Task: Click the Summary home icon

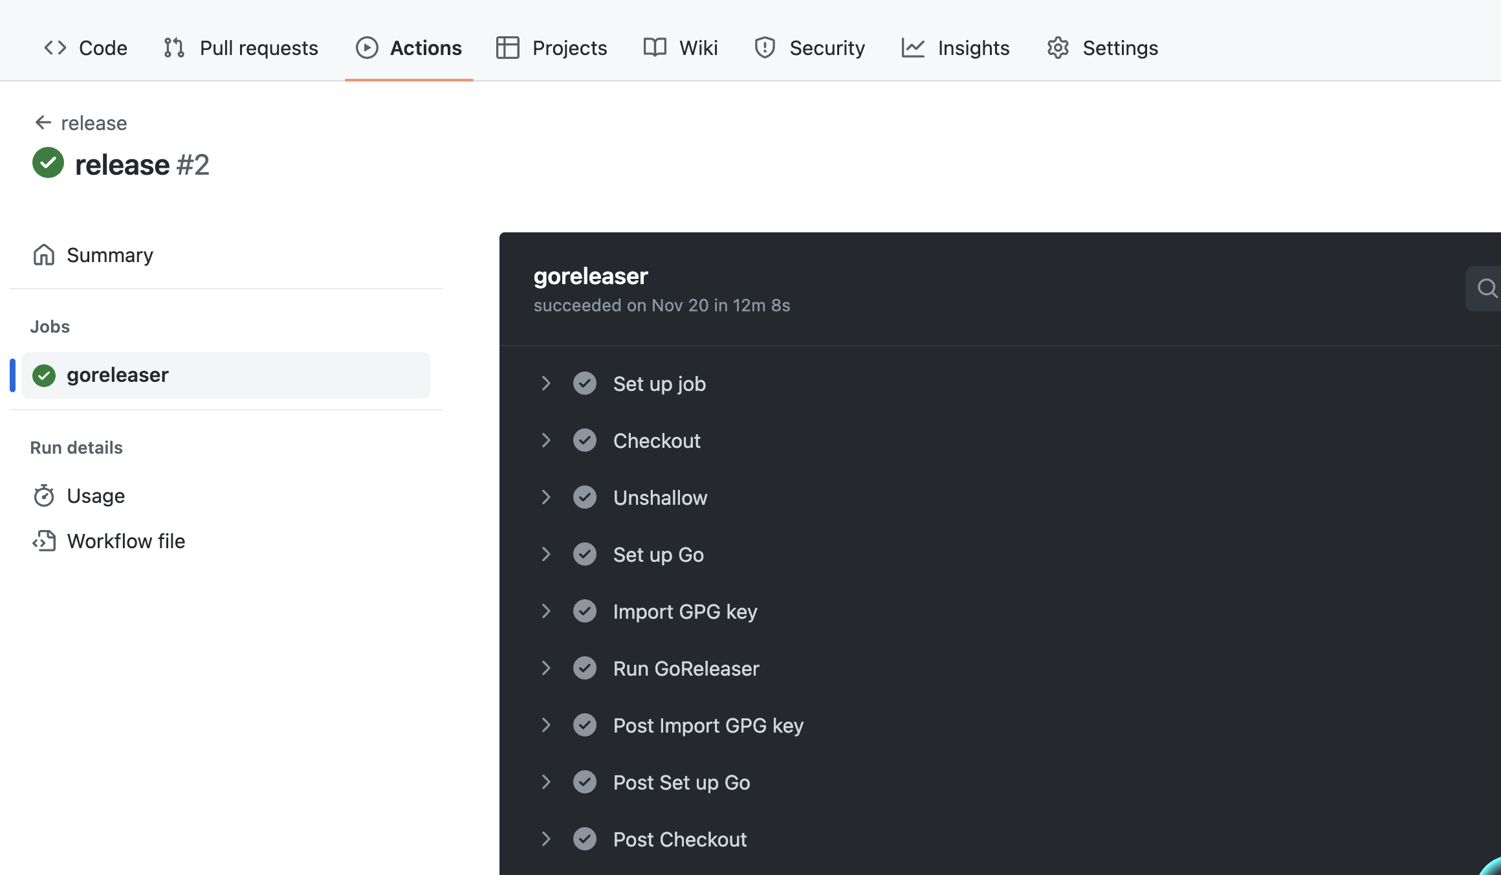Action: point(44,255)
